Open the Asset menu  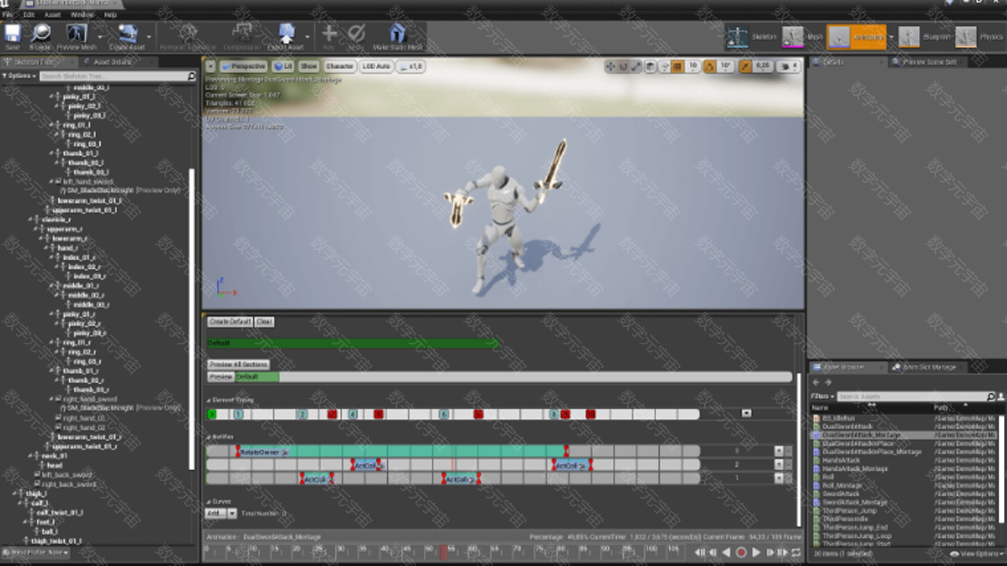click(53, 14)
